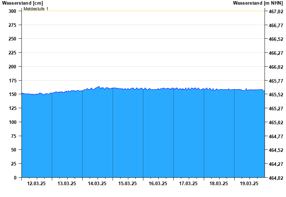Click the yellow Meldestufe 1 threshold line
286x197 pixels.
pos(143,11)
